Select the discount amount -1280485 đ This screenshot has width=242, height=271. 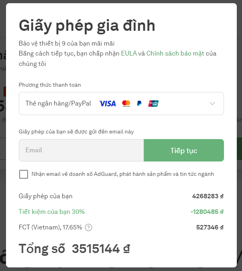207,212
